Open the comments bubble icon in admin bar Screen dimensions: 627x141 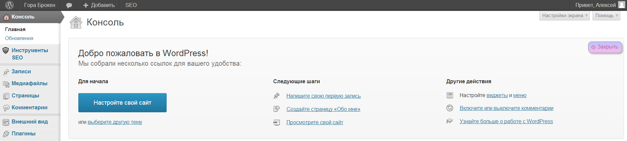(x=69, y=5)
